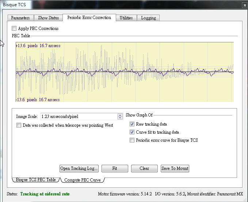Click the Clear button

144,168
